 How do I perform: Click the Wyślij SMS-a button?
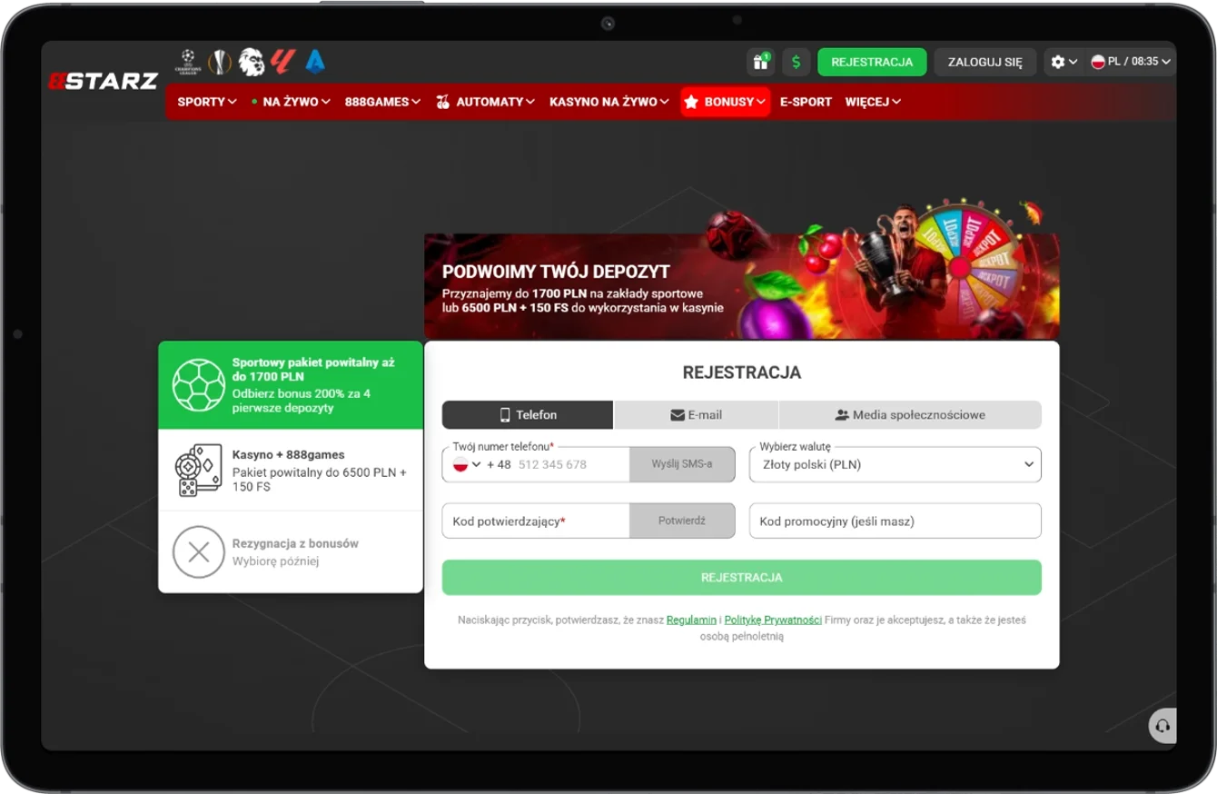pos(682,464)
